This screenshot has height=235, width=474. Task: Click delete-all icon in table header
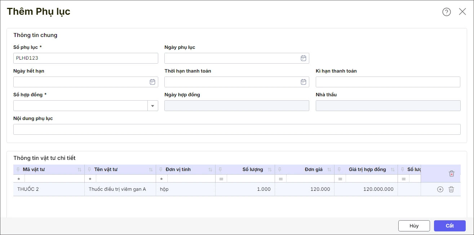point(452,174)
